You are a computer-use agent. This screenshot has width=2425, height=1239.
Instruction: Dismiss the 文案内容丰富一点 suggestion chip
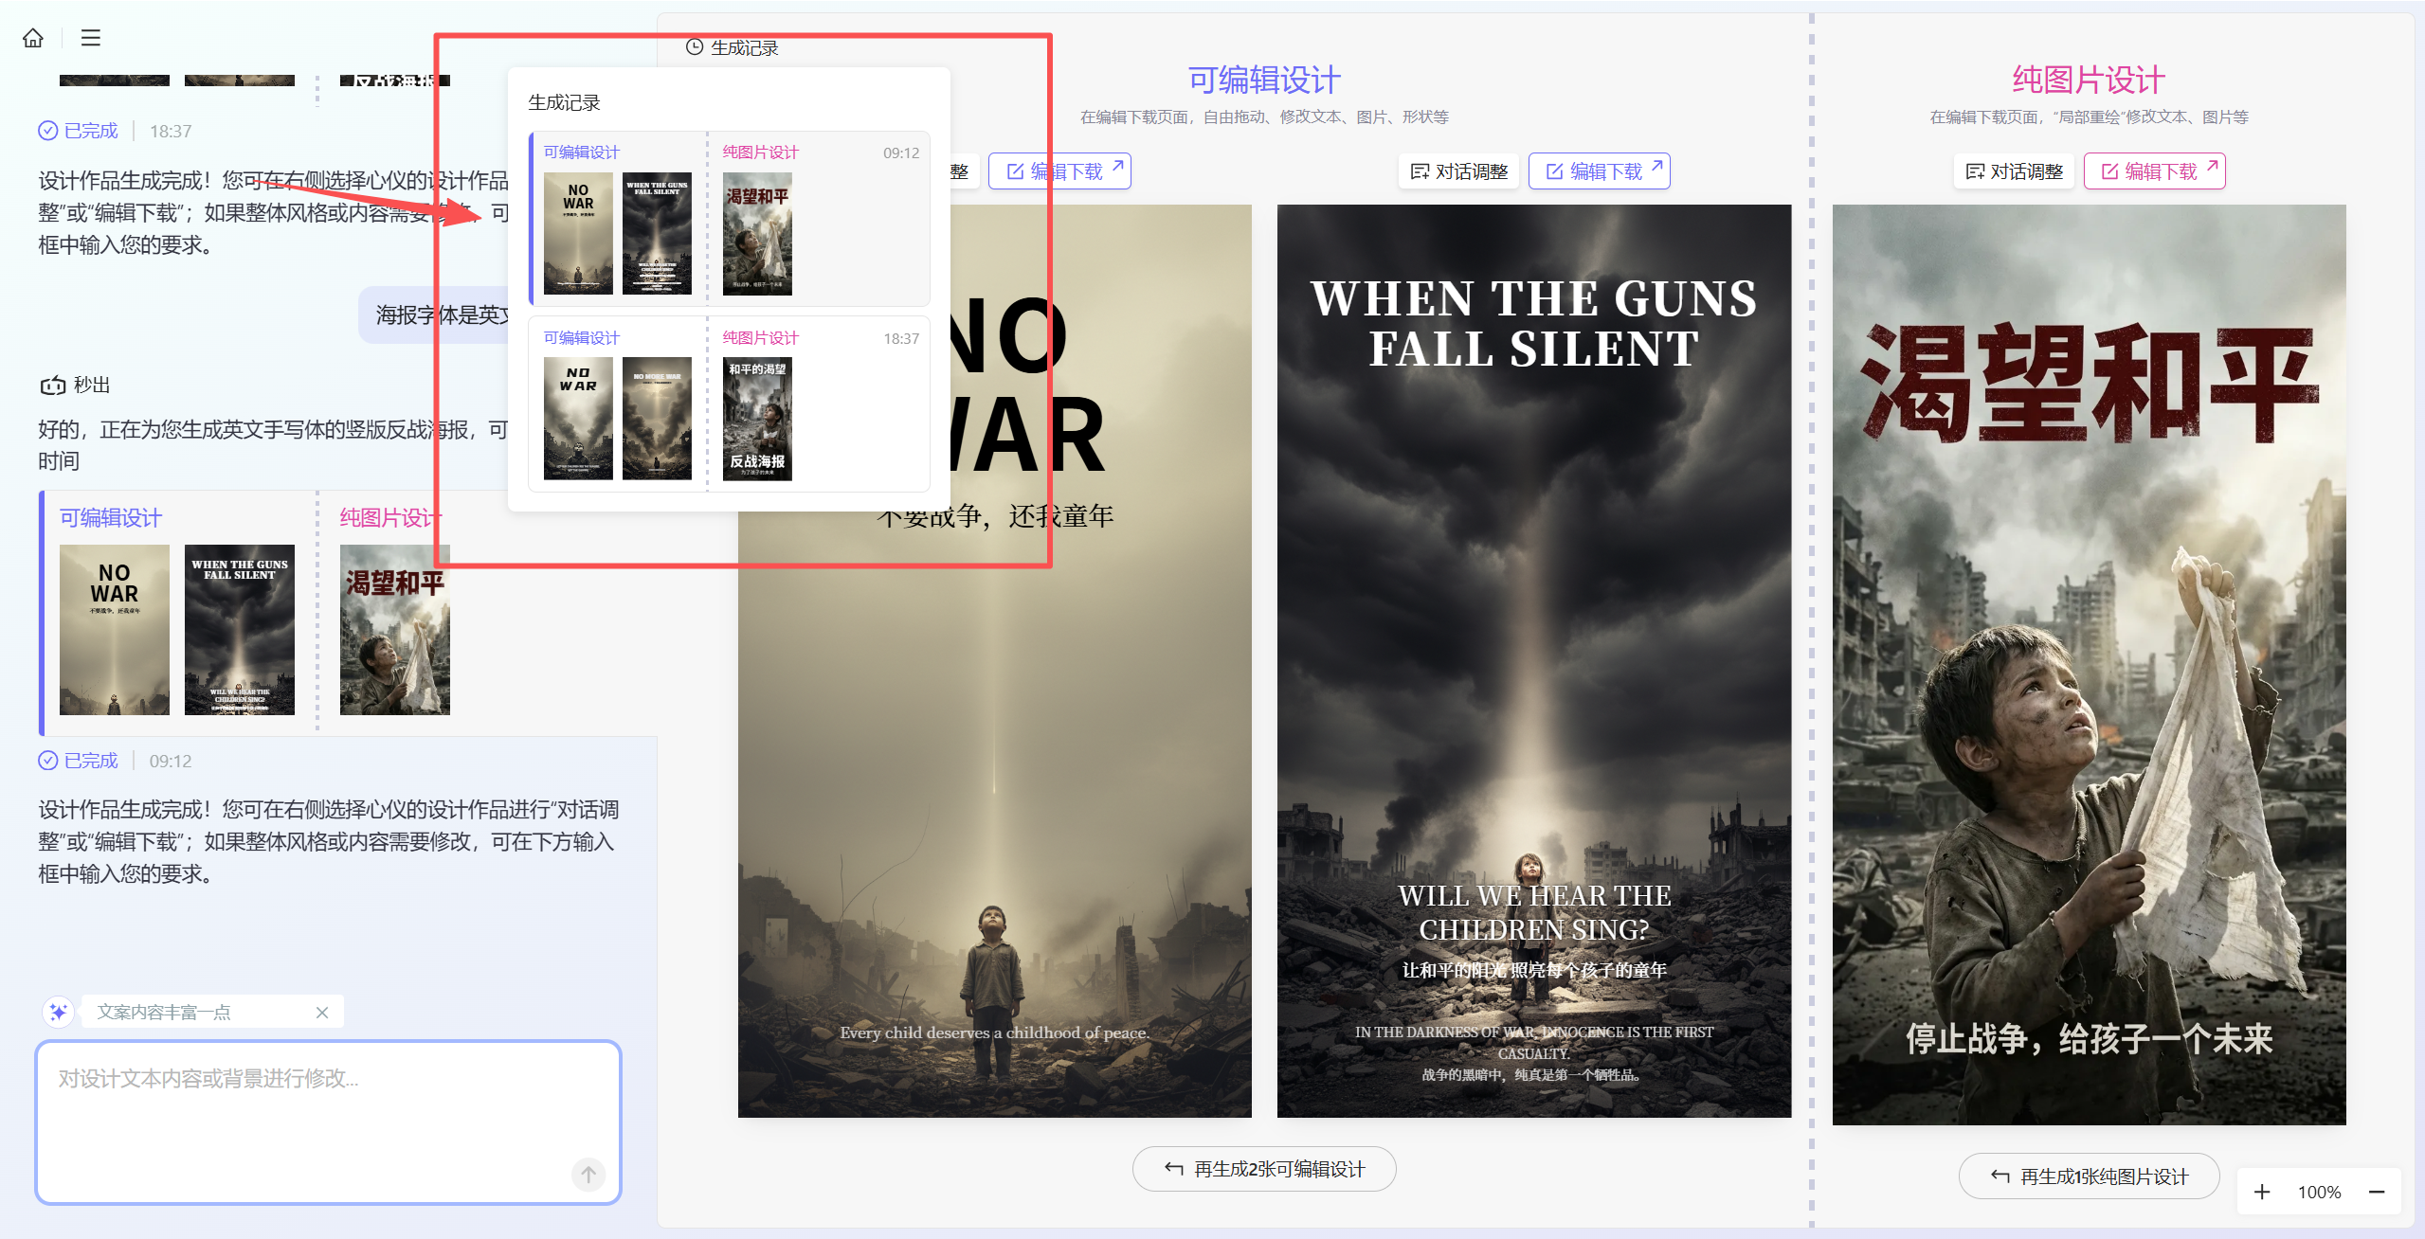point(322,1012)
